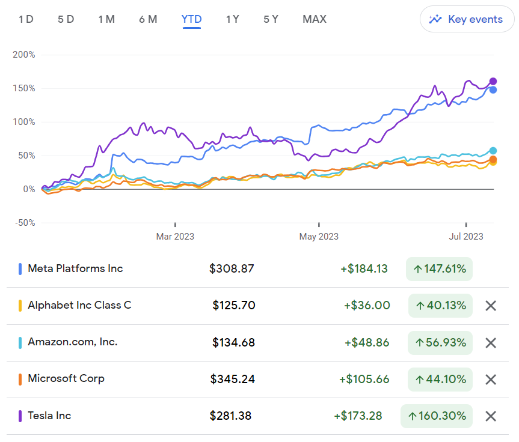Click Amazon's light blue color indicator
Viewport: 519px width, 442px height.
(20, 342)
